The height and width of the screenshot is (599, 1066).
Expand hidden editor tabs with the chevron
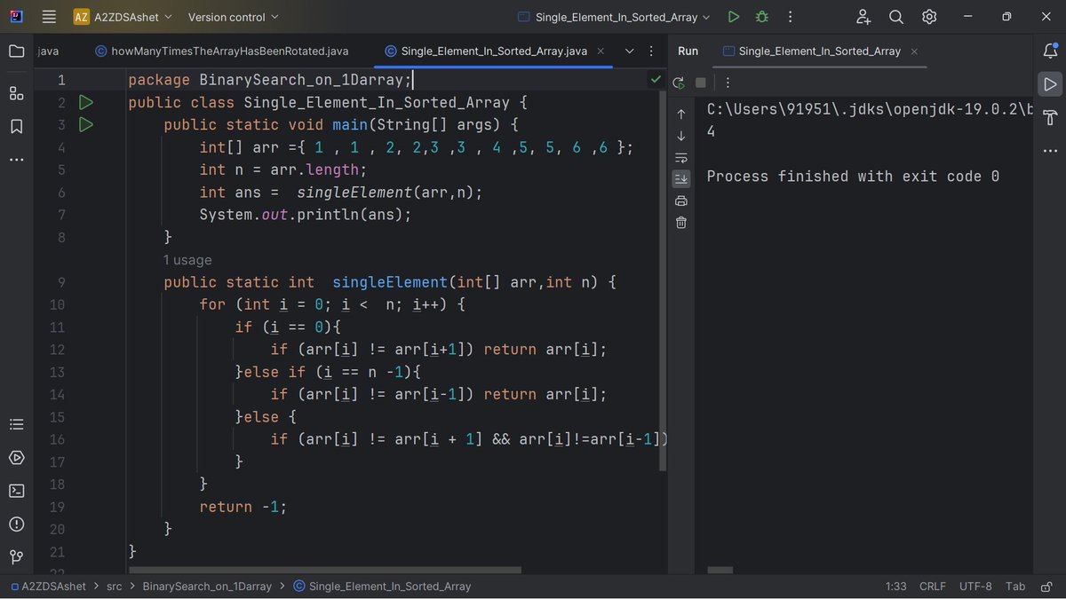pyautogui.click(x=629, y=51)
